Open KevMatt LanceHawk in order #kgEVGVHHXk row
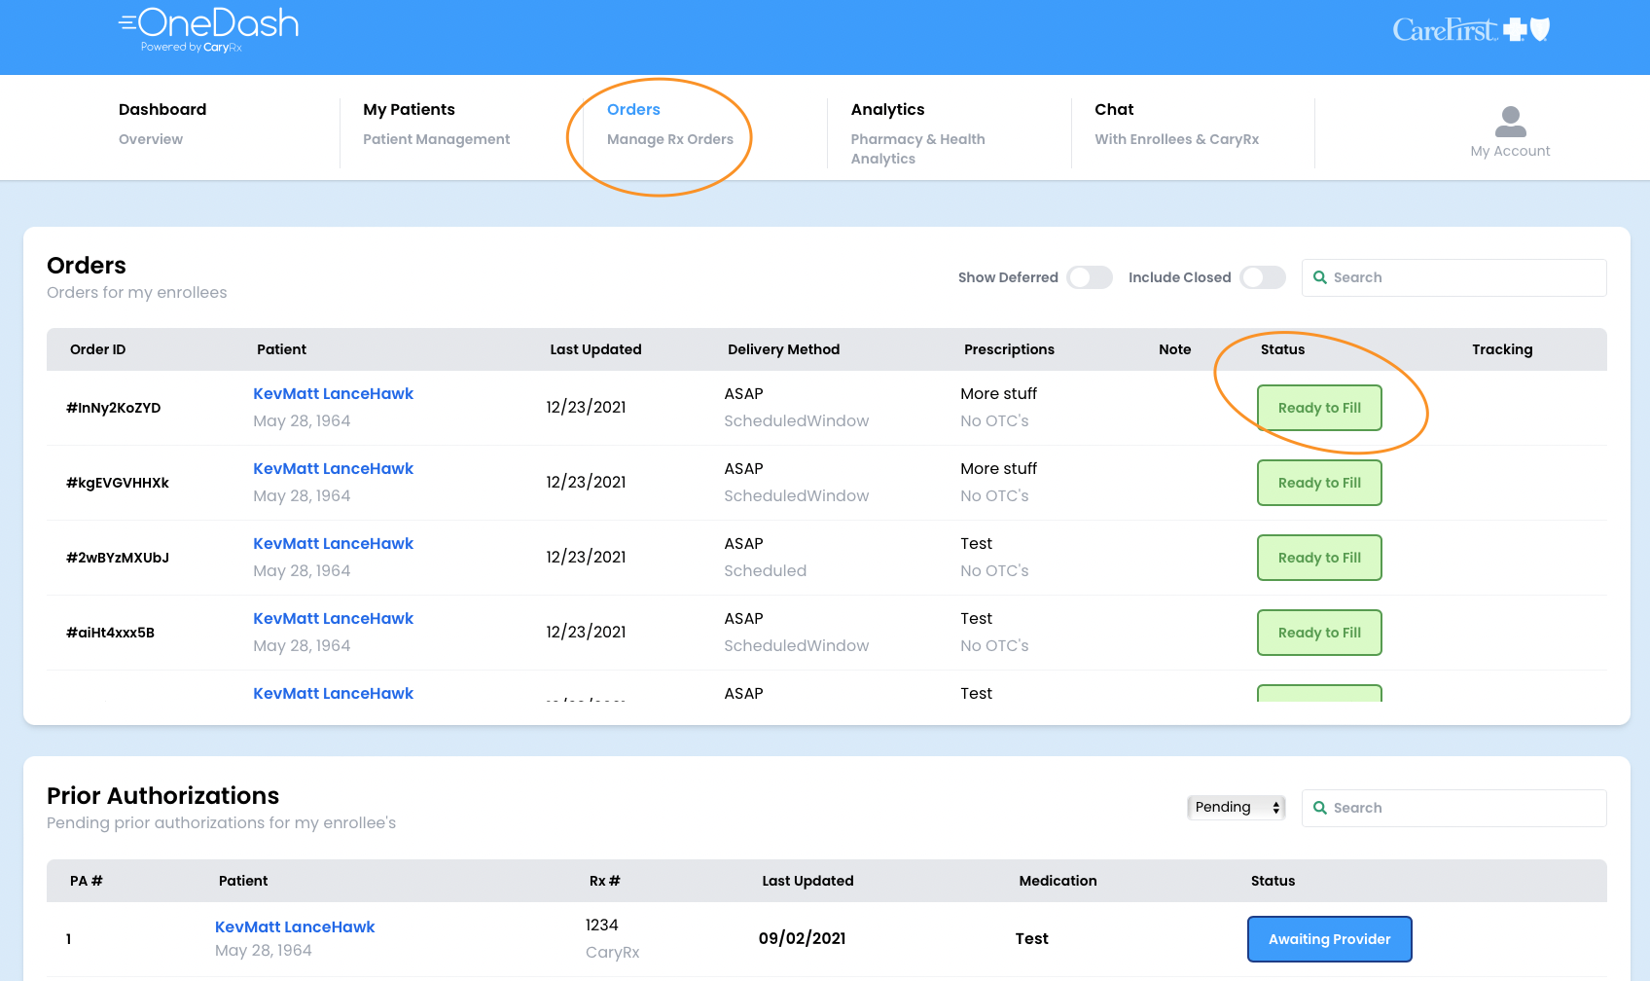Viewport: 1650px width, 981px height. click(333, 469)
